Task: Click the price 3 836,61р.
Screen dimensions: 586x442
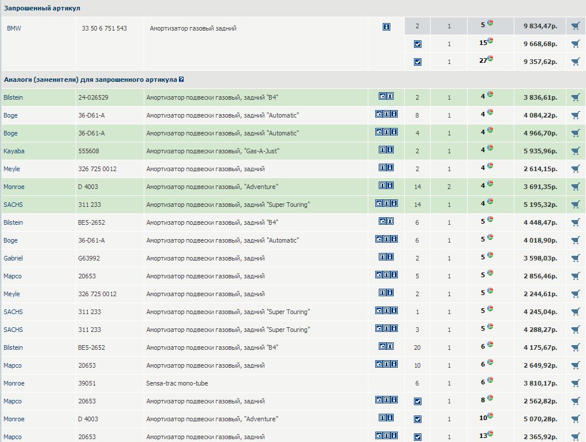Action: click(540, 97)
